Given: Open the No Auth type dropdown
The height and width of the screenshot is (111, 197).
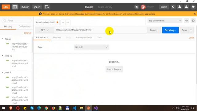Looking at the screenshot, I should tap(91, 47).
